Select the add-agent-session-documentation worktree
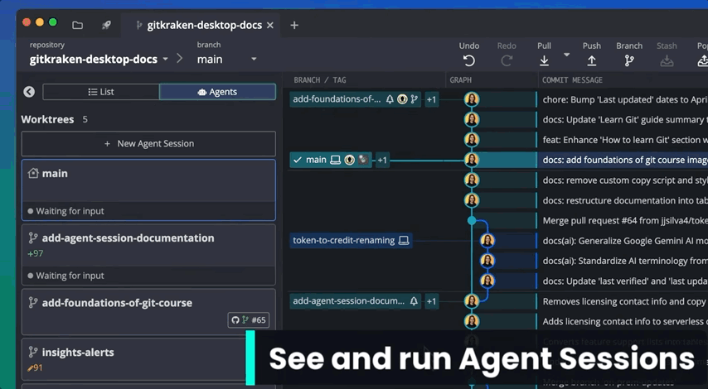Screen dimensions: 708x389 click(x=148, y=255)
